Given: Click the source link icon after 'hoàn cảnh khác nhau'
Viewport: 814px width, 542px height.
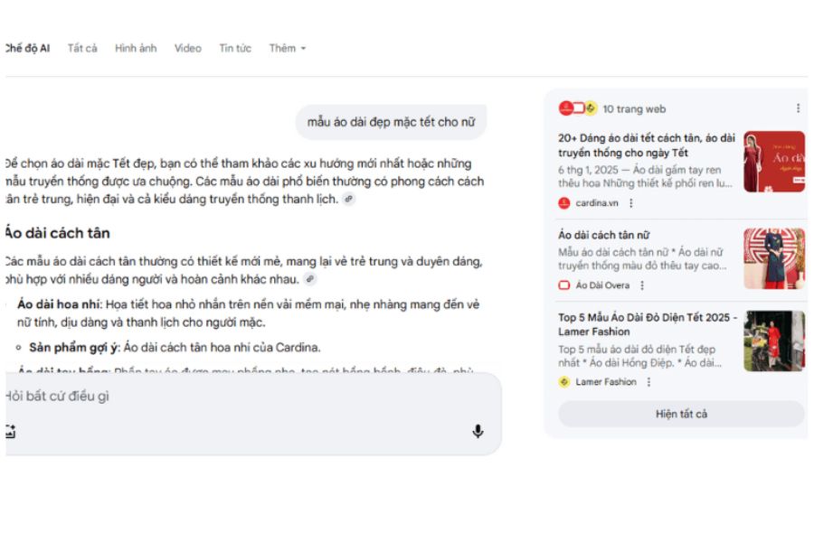Looking at the screenshot, I should [x=310, y=278].
